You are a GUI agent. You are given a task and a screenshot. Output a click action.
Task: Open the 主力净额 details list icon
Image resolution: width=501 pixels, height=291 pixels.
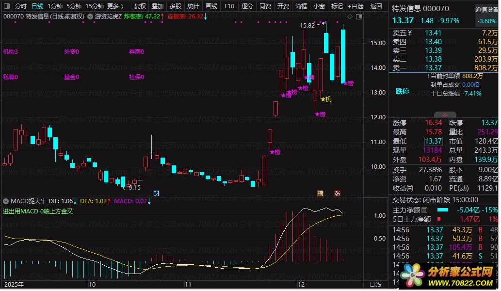(x=424, y=210)
